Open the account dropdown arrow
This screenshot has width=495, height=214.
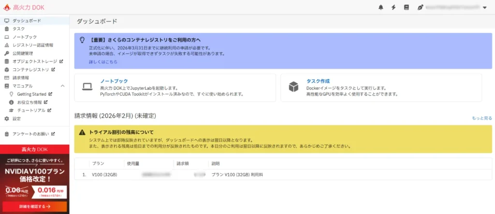pyautogui.click(x=485, y=8)
